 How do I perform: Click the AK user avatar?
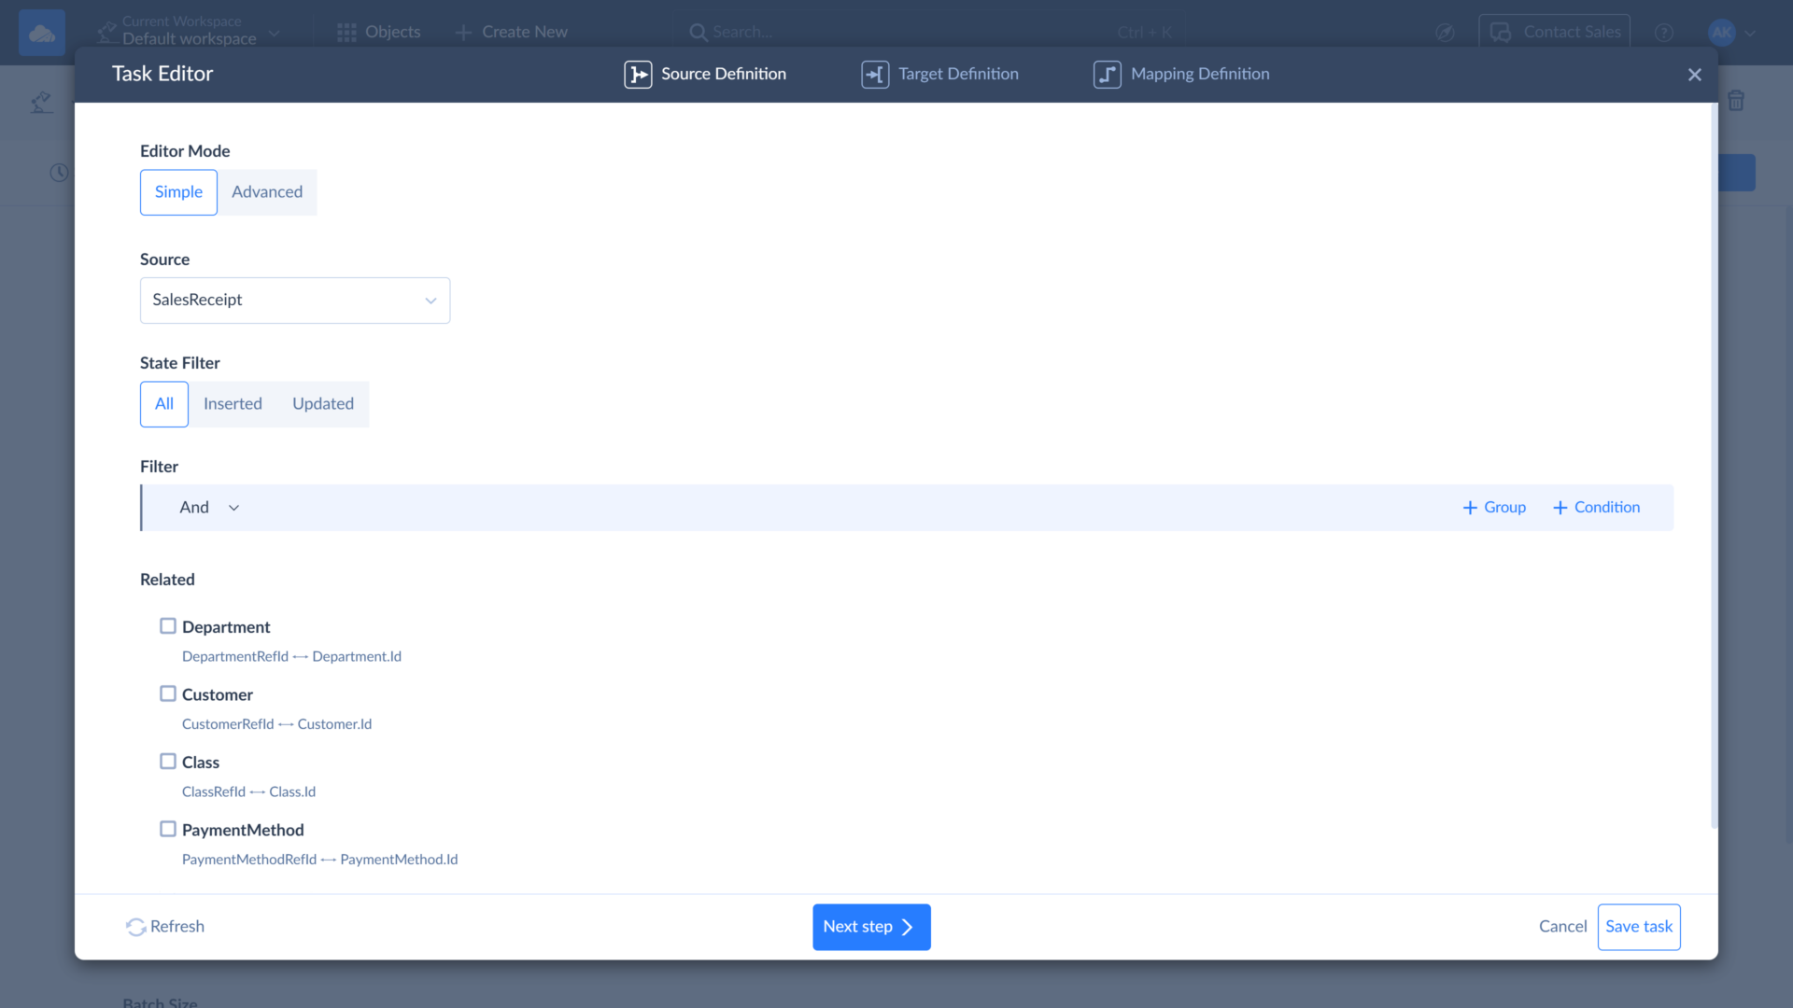pos(1721,33)
